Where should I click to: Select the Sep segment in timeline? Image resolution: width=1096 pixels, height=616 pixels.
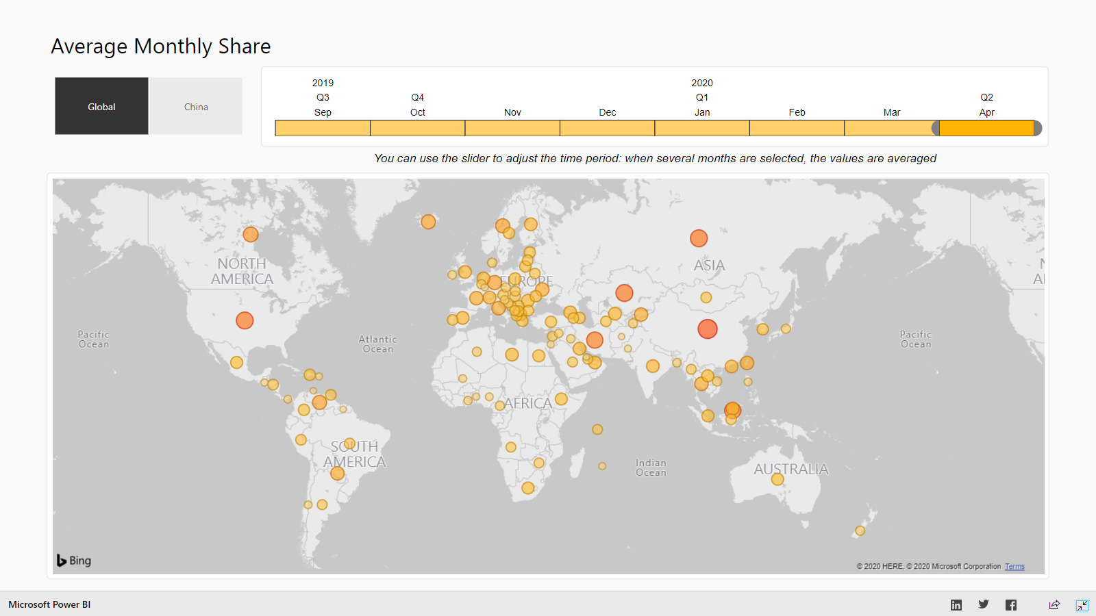(323, 128)
